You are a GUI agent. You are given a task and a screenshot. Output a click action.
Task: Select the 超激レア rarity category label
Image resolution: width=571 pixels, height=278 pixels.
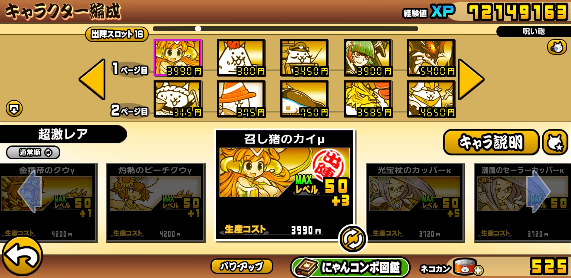(x=63, y=134)
